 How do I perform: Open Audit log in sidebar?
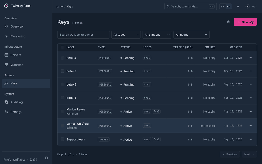(x=26, y=102)
